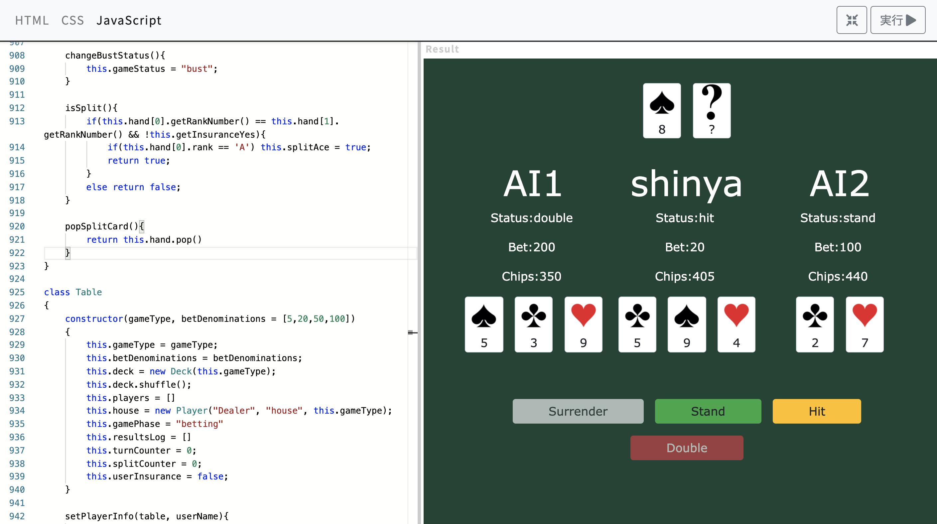
Task: Click the editor scrollbar position marker
Action: pyautogui.click(x=412, y=332)
